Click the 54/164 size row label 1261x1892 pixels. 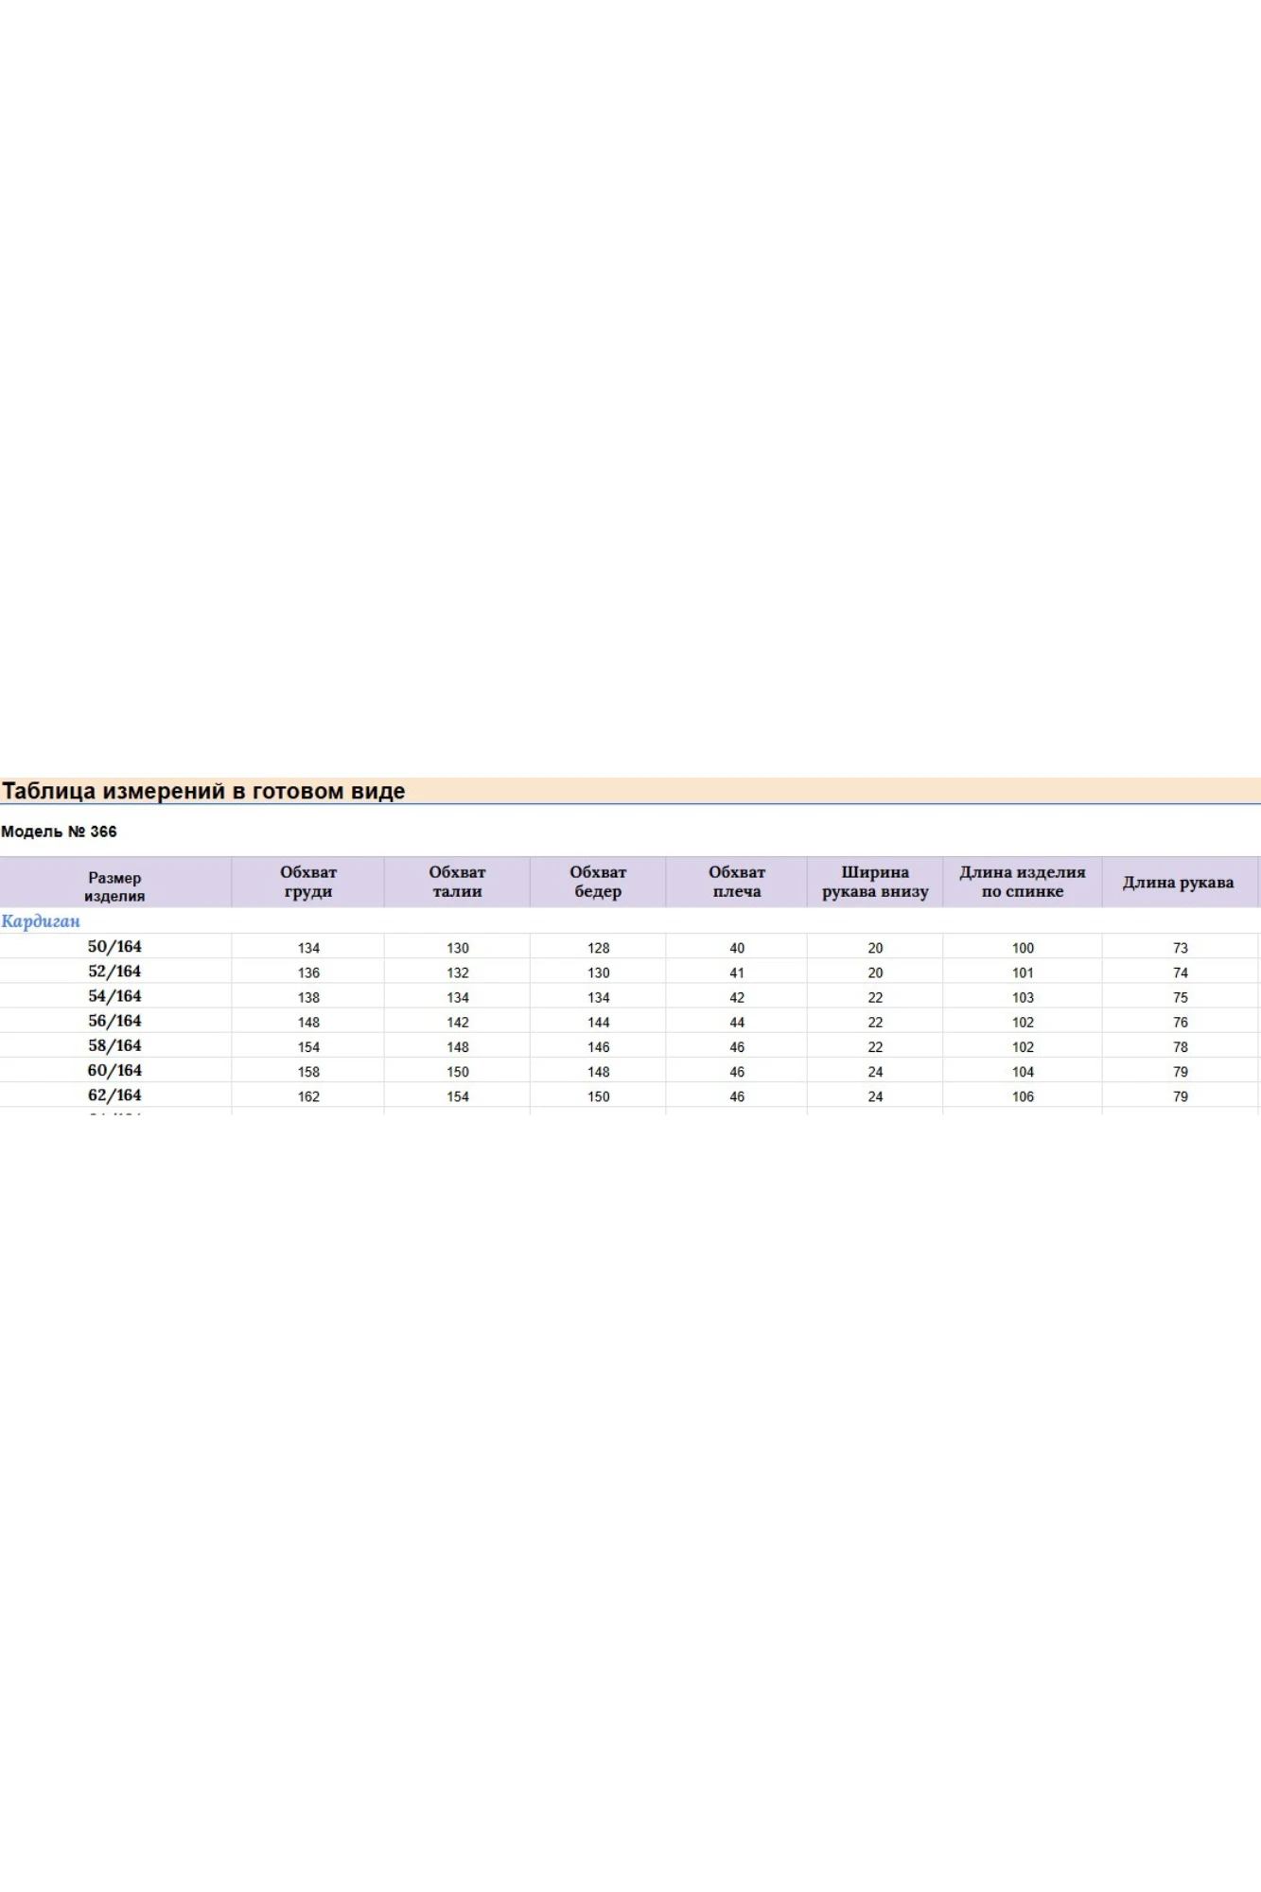click(x=114, y=996)
